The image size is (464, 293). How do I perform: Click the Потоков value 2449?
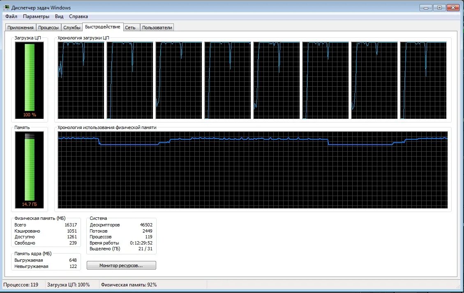click(148, 231)
